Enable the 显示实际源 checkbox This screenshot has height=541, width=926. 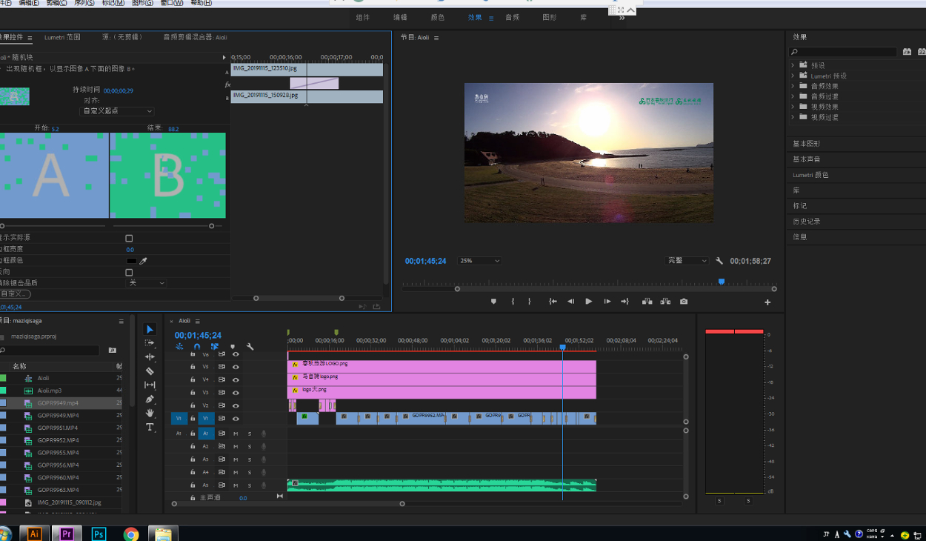(129, 238)
